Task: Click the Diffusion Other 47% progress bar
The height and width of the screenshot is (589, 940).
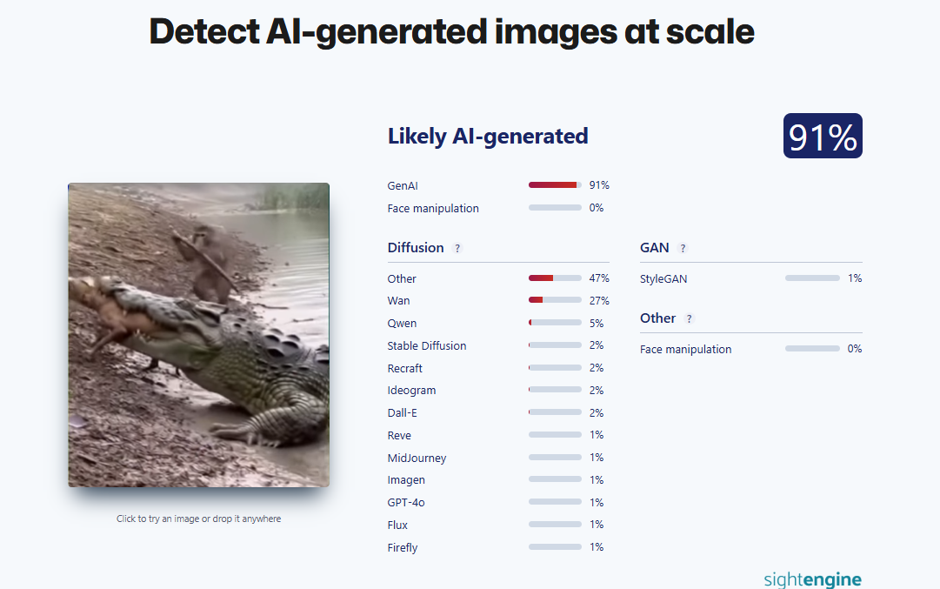Action: click(555, 278)
